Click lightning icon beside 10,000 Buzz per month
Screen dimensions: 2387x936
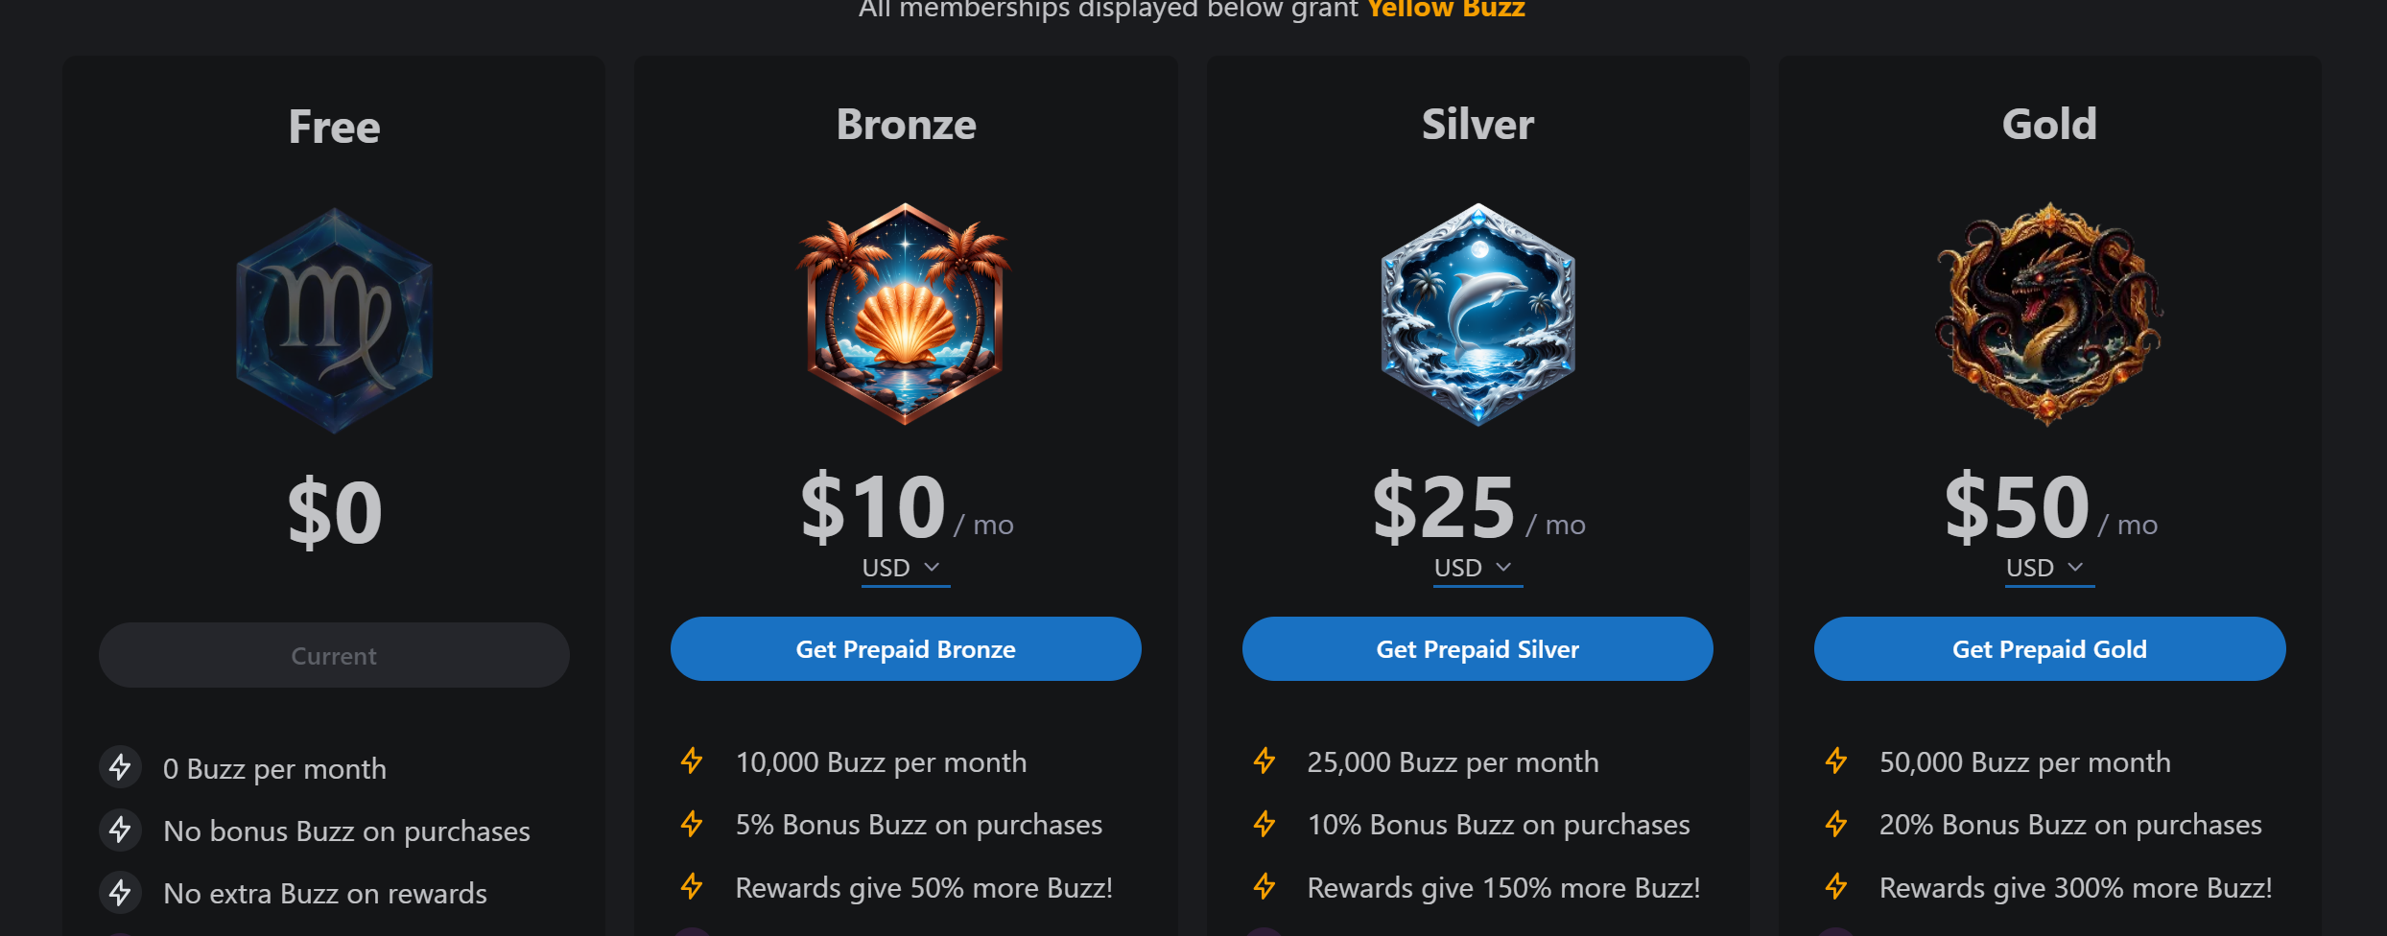tap(692, 761)
